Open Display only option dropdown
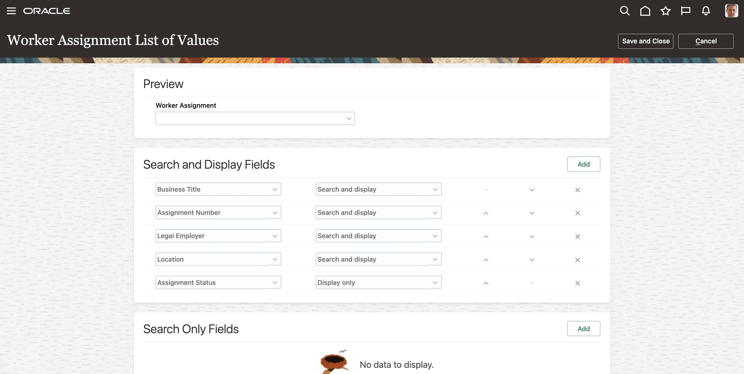744x374 pixels. point(435,283)
